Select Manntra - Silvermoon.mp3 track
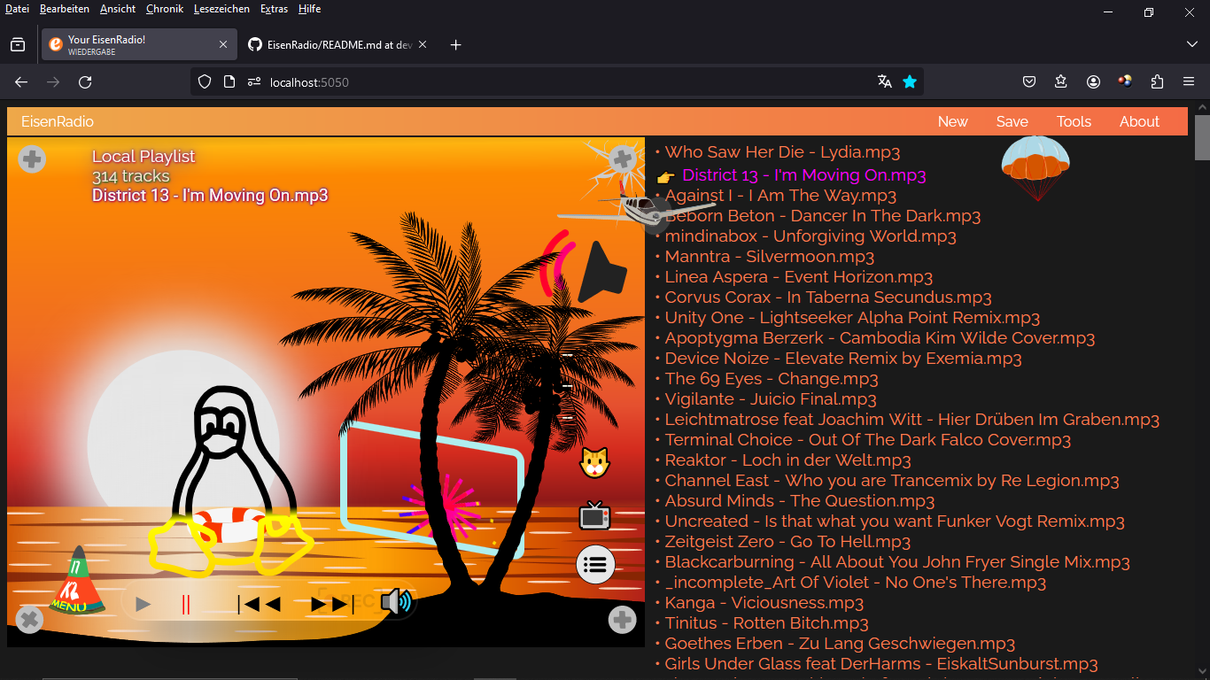1210x680 pixels. 770,257
